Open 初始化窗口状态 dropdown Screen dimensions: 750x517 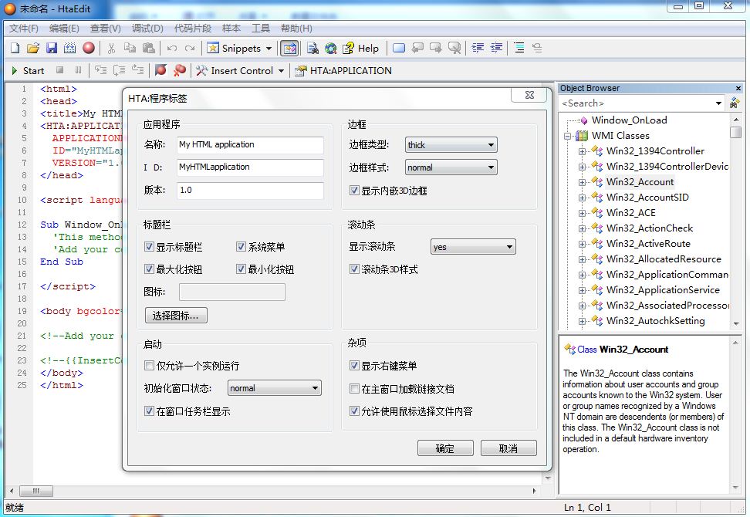[274, 388]
